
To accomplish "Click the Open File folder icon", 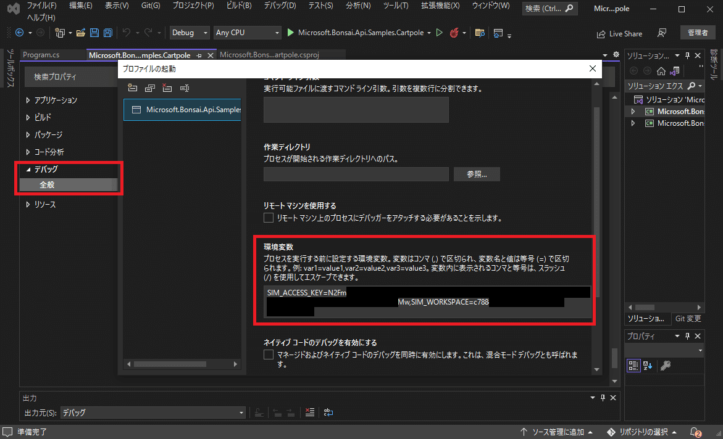I will tap(81, 33).
